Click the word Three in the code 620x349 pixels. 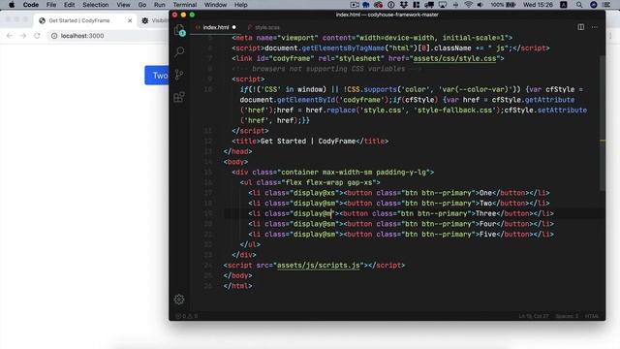pos(485,213)
